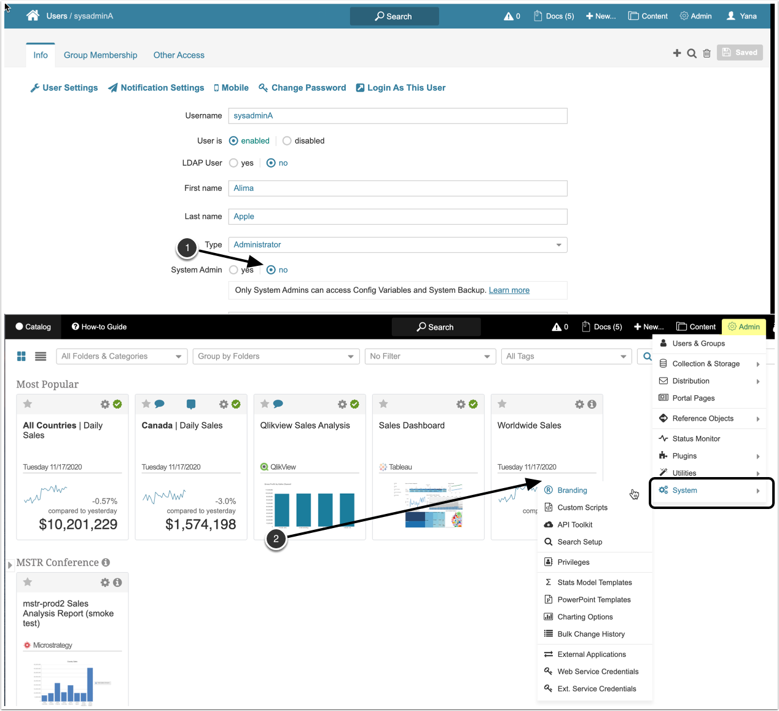779x711 pixels.
Task: Open All Folders & Categories dropdown
Action: click(x=122, y=356)
